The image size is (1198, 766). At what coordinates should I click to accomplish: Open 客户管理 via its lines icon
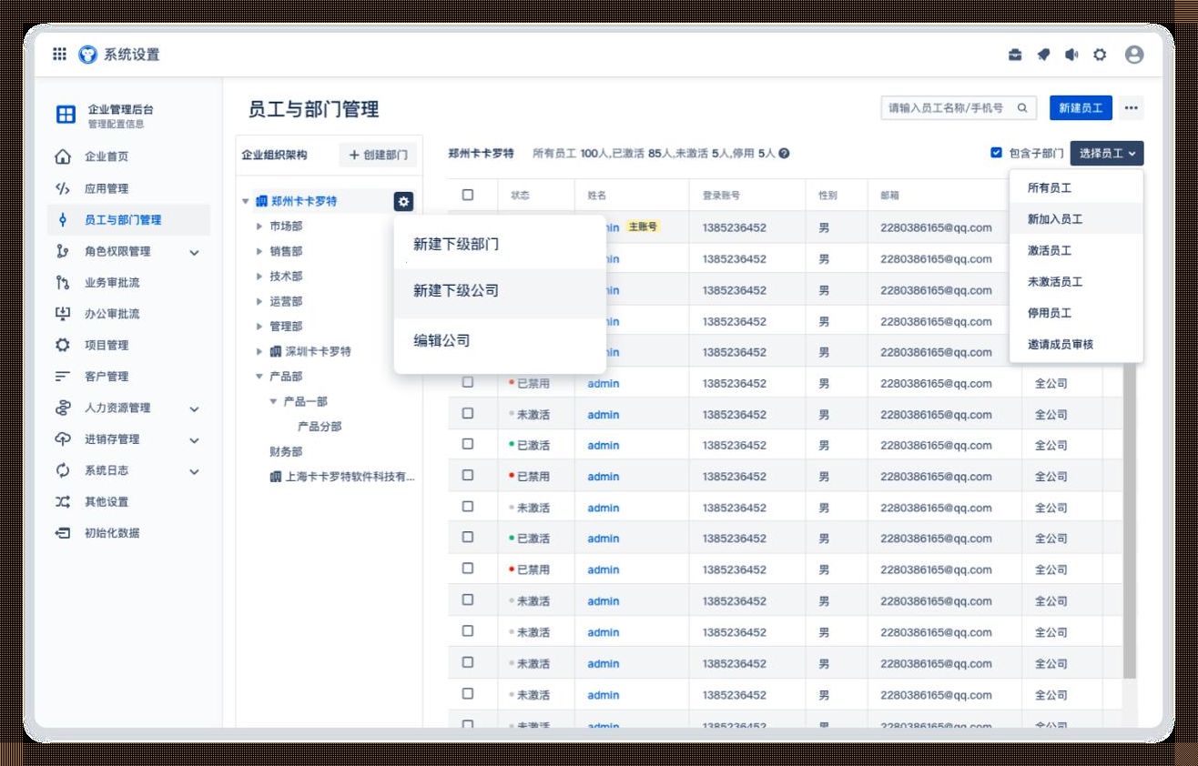[63, 376]
